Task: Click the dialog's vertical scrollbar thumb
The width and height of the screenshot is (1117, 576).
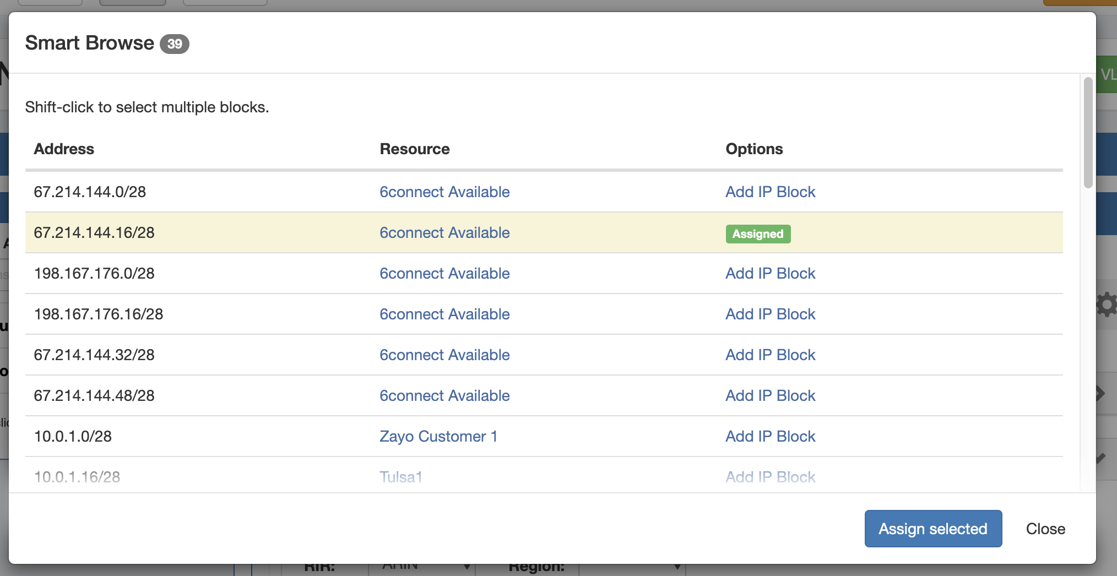Action: (x=1088, y=132)
